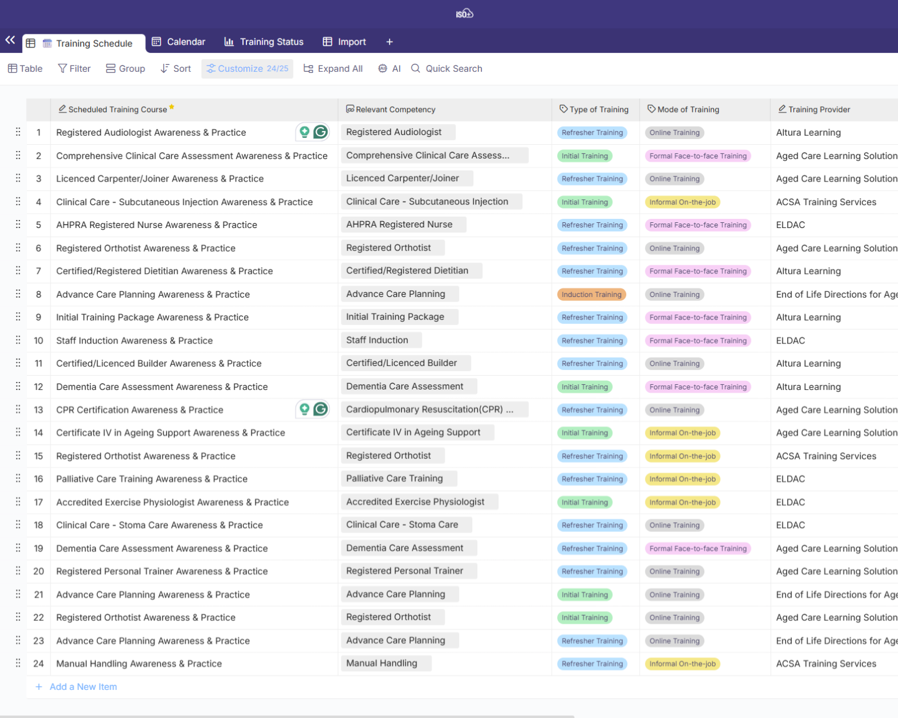Viewport: 898px width, 718px height.
Task: Click Induction Training tag in row 8
Action: click(591, 295)
